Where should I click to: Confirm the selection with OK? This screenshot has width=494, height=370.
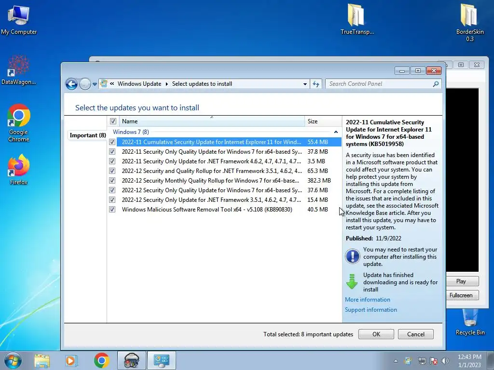pyautogui.click(x=376, y=334)
